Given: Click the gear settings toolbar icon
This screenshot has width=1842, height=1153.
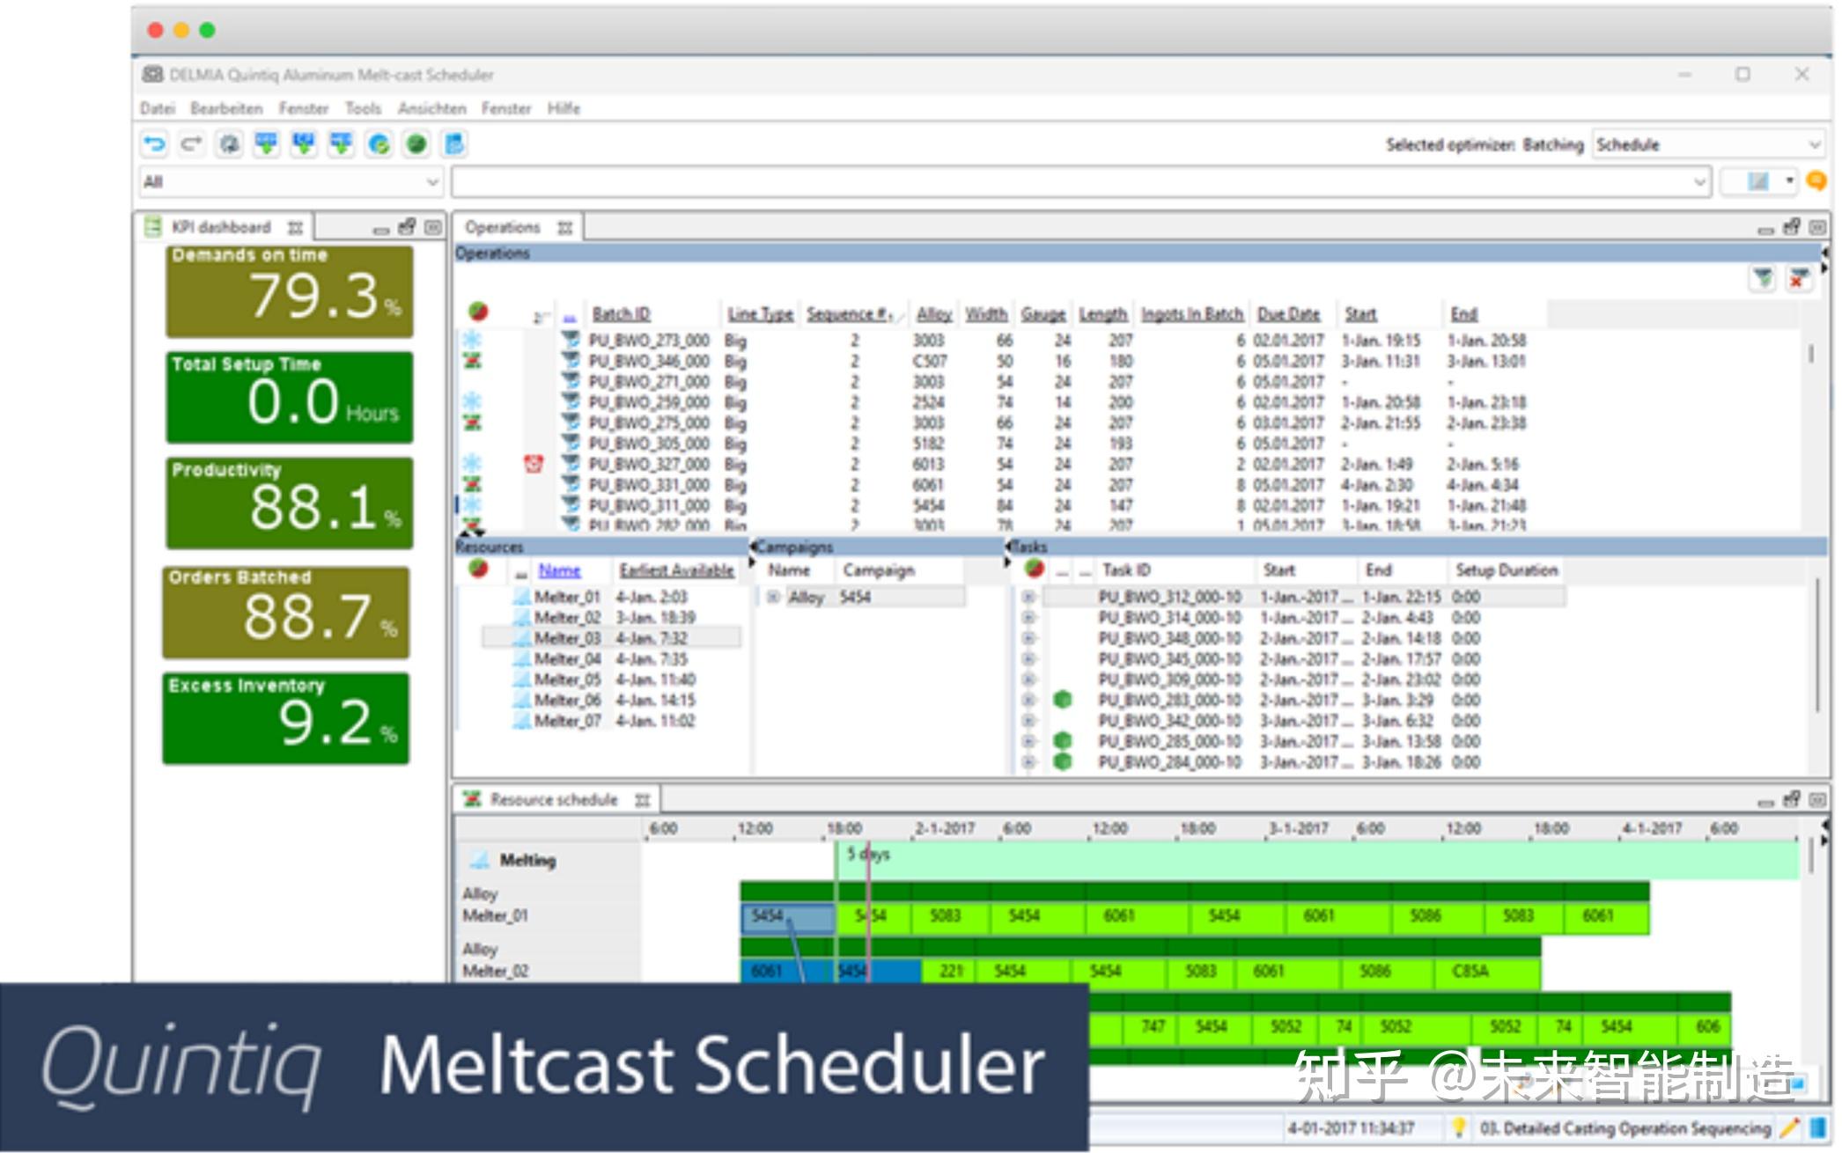Looking at the screenshot, I should coord(229,143).
